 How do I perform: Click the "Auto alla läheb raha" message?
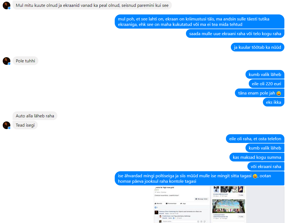tap(35, 116)
